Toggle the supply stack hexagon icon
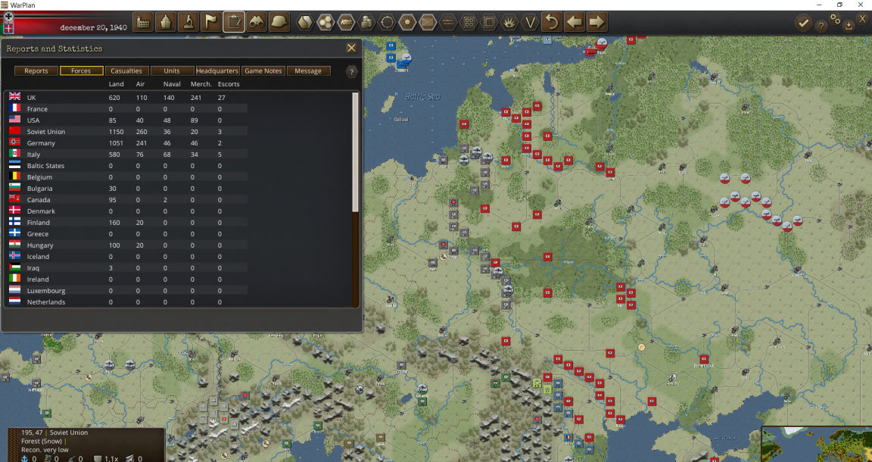The height and width of the screenshot is (462, 872). click(366, 23)
